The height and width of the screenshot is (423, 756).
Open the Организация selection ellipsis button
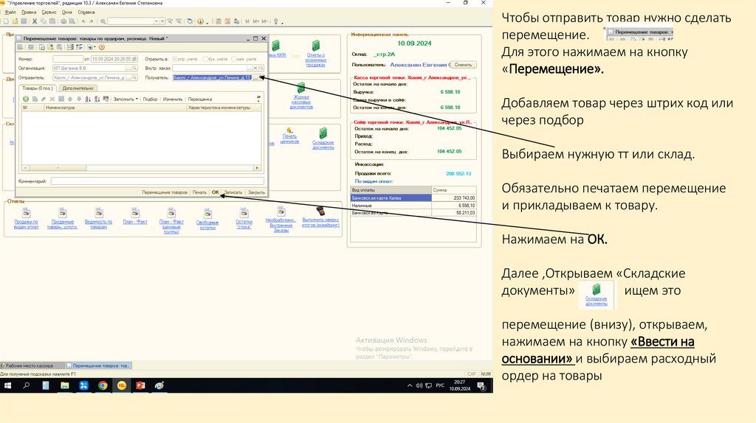tap(129, 68)
